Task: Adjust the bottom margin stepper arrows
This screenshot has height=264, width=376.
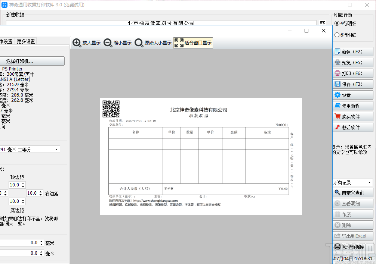Action: click(x=23, y=201)
